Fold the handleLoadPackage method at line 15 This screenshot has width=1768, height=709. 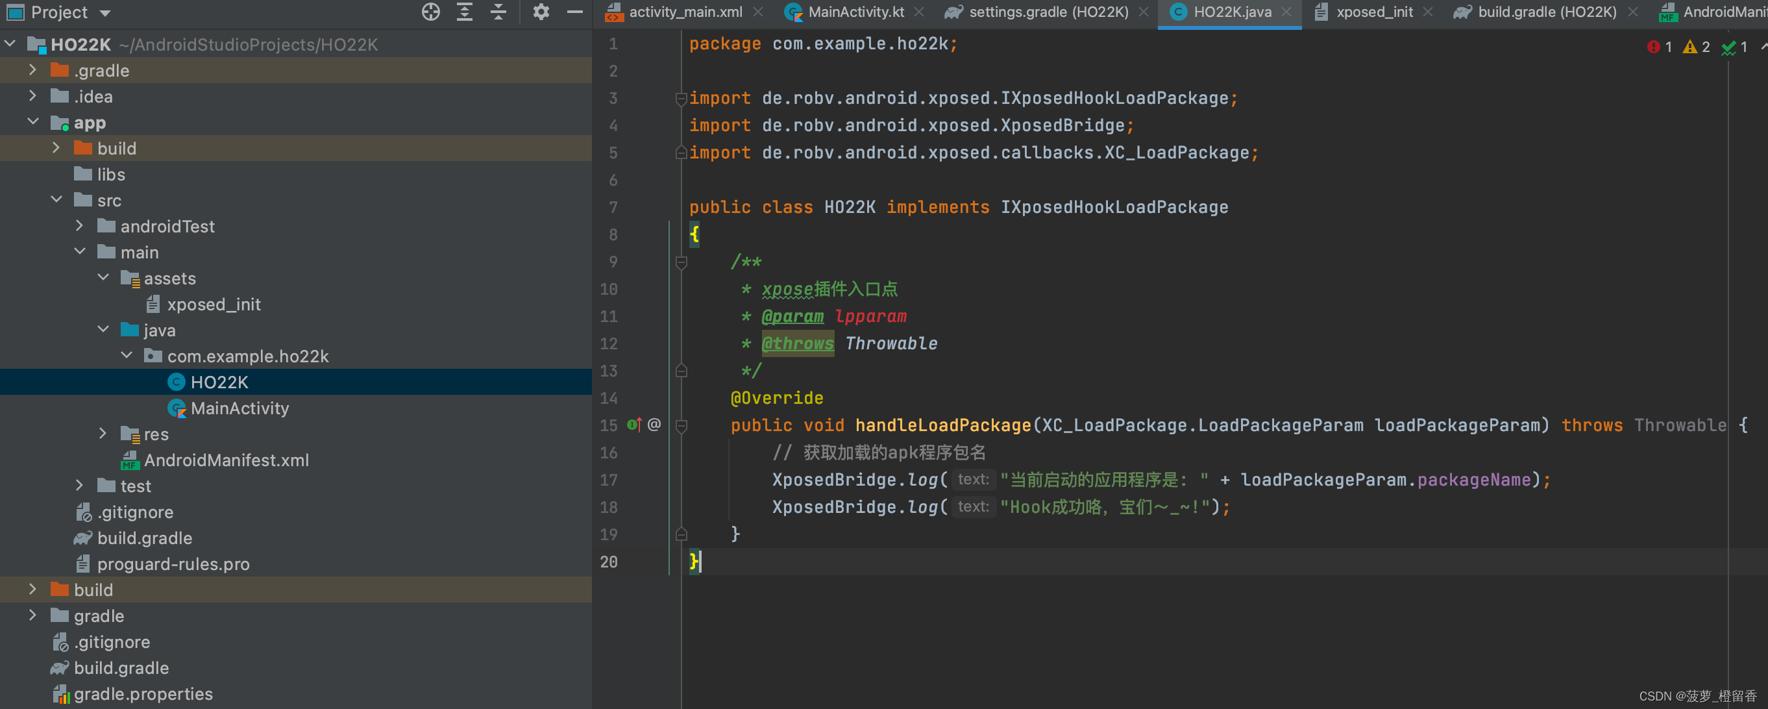coord(681,425)
